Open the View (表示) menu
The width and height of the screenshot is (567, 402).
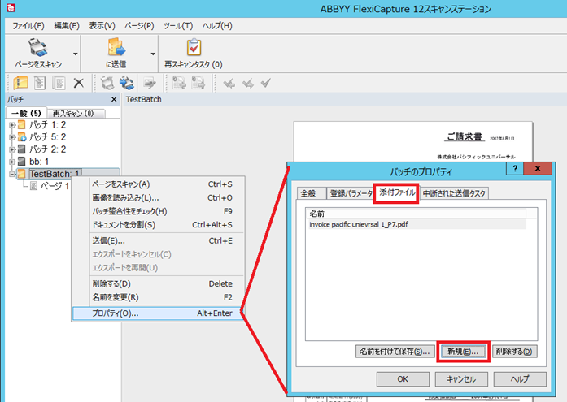click(x=102, y=26)
